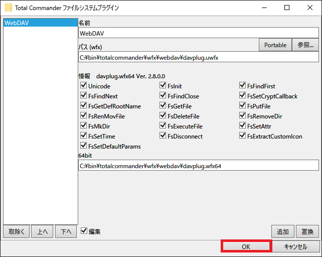Confirm with the OK button
The width and height of the screenshot is (322, 257).
tap(246, 246)
